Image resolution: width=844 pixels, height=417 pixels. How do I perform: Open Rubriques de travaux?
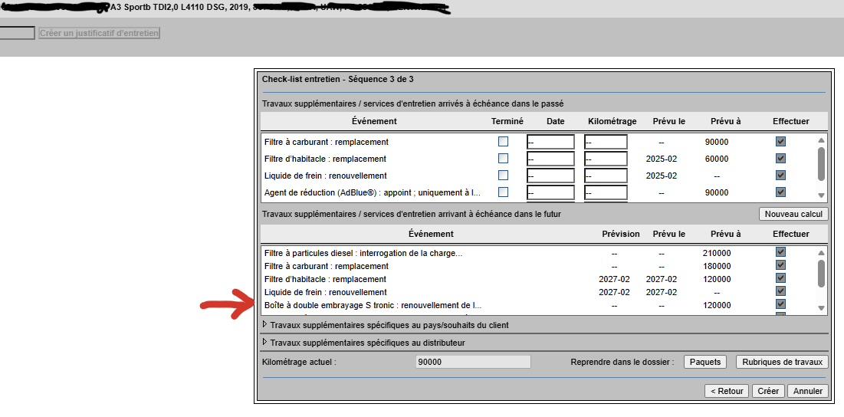[x=781, y=362]
